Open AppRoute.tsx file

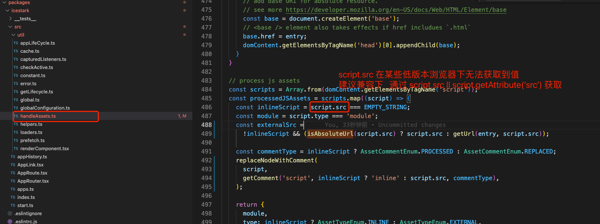(33, 173)
